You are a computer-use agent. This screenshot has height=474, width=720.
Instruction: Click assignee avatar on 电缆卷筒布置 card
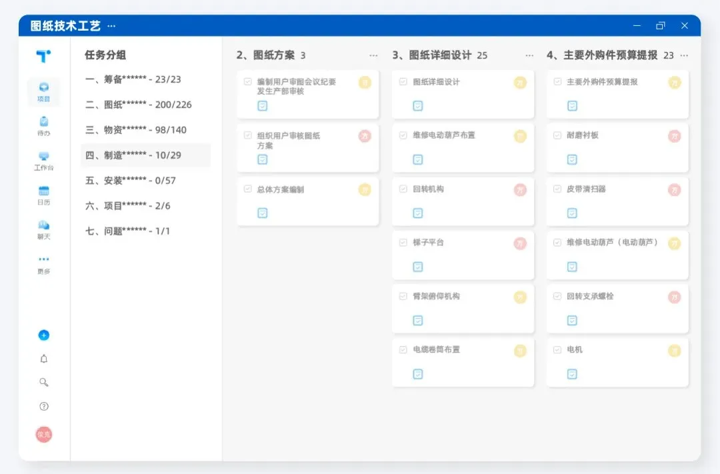tap(520, 351)
